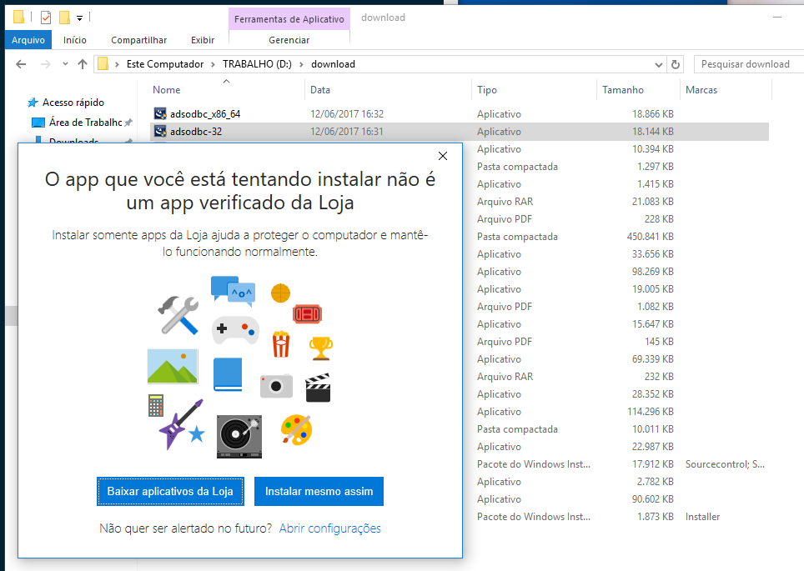The height and width of the screenshot is (571, 804).
Task: Click download in address breadcrumb
Action: [x=334, y=64]
